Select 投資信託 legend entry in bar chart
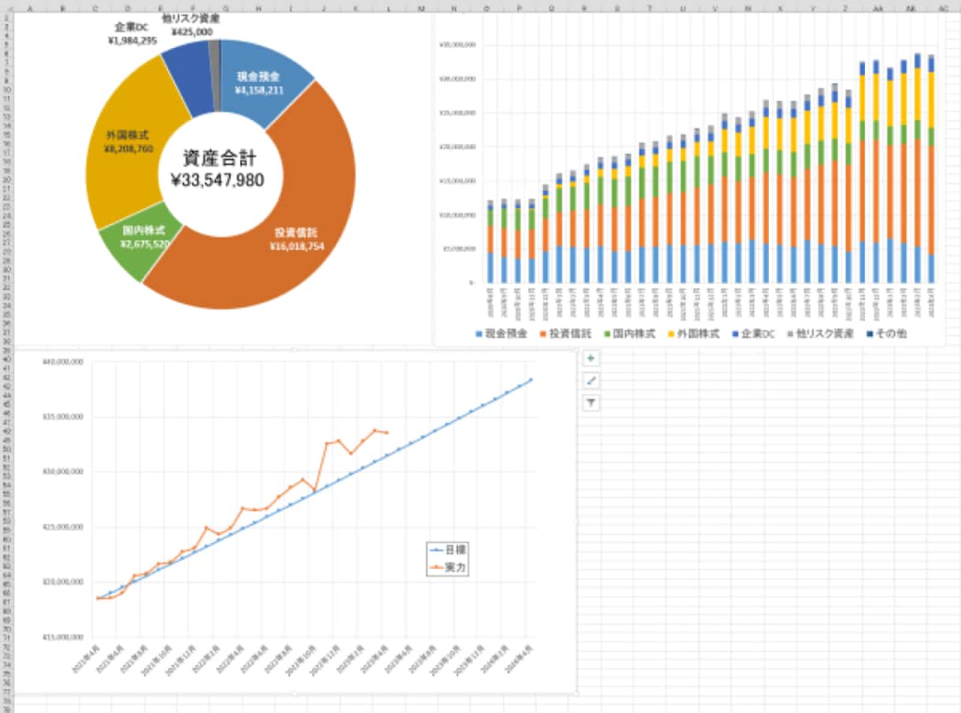 pos(566,334)
